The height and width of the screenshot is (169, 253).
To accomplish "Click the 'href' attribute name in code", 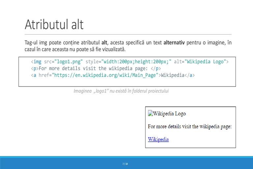I will click(44, 75).
